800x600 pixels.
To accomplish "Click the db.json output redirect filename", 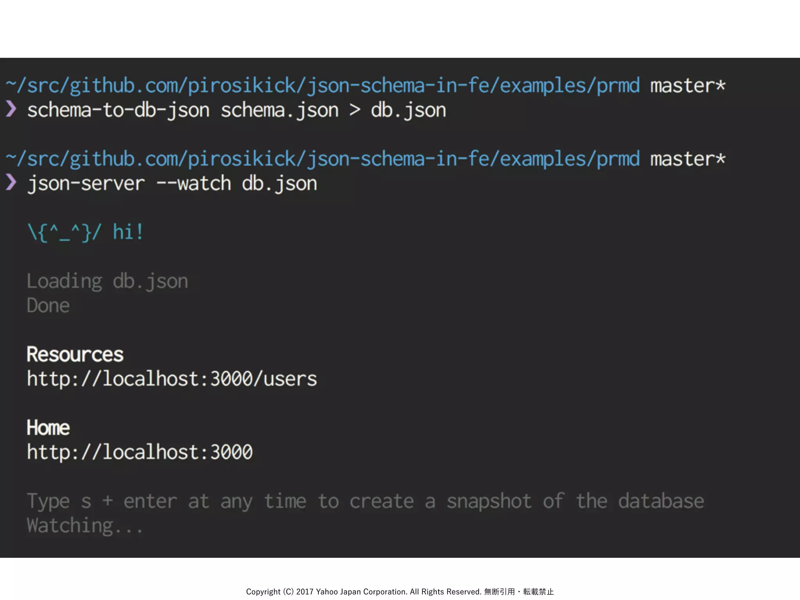I will pos(408,110).
